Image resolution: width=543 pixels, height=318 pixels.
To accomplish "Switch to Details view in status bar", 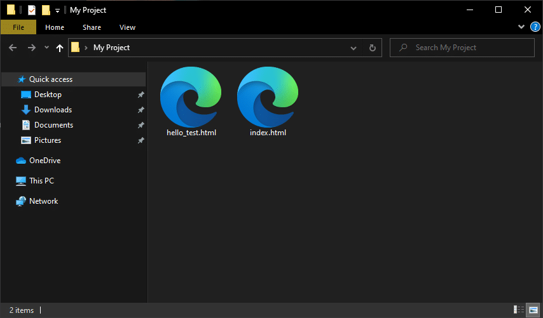I will click(518, 309).
